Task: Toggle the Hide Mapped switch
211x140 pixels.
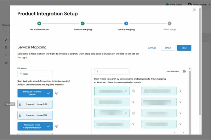Action: click(x=182, y=72)
